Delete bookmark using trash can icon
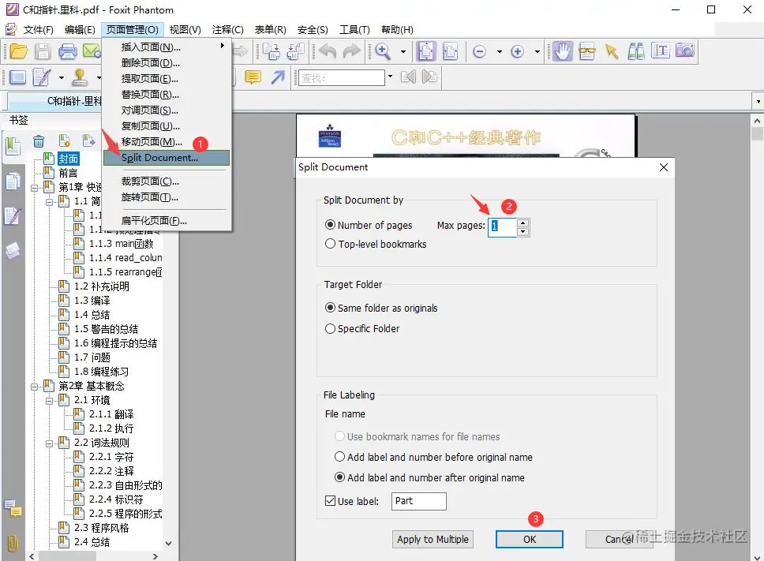Viewport: 764px width, 561px height. tap(39, 141)
